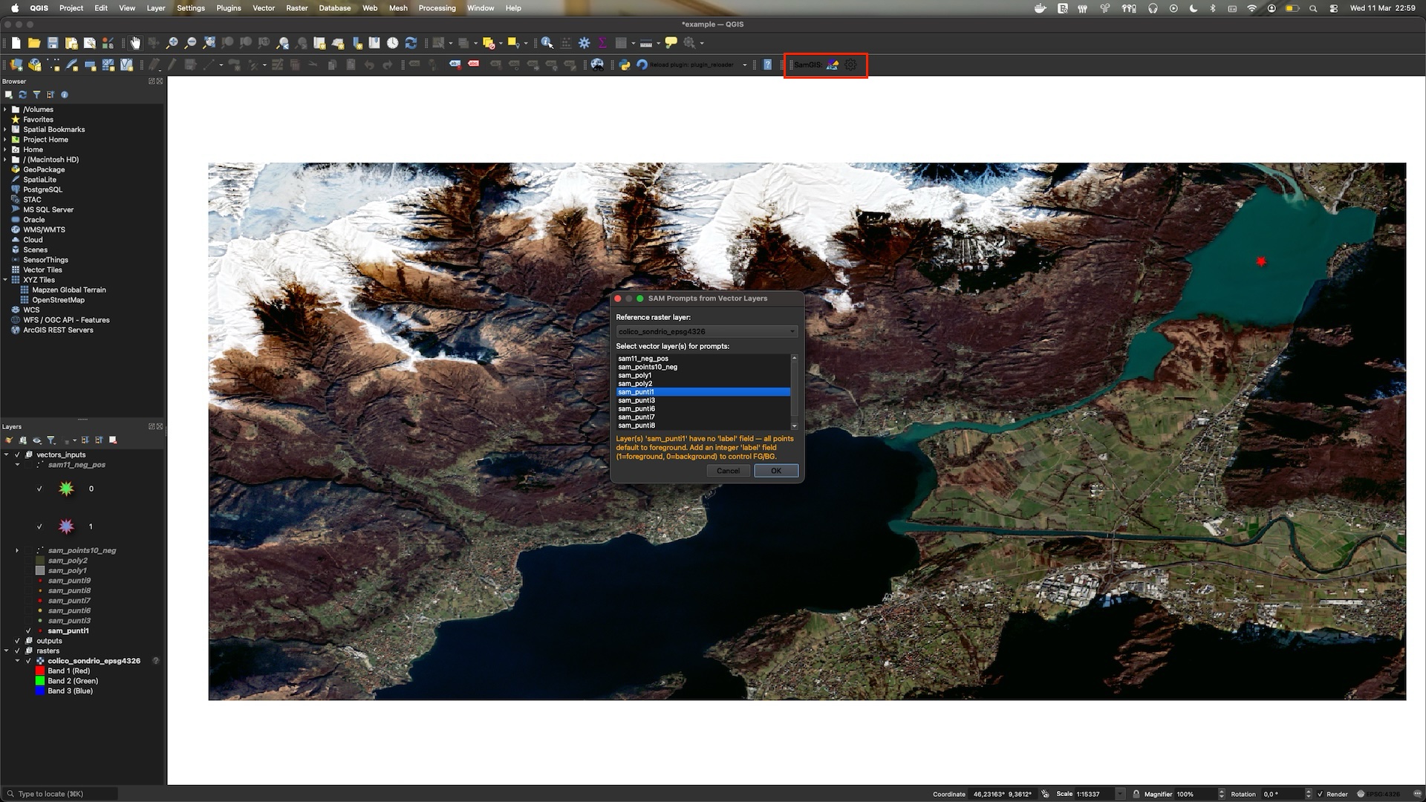Screen dimensions: 1426x802
Task: Open the Raster menu
Action: click(296, 8)
